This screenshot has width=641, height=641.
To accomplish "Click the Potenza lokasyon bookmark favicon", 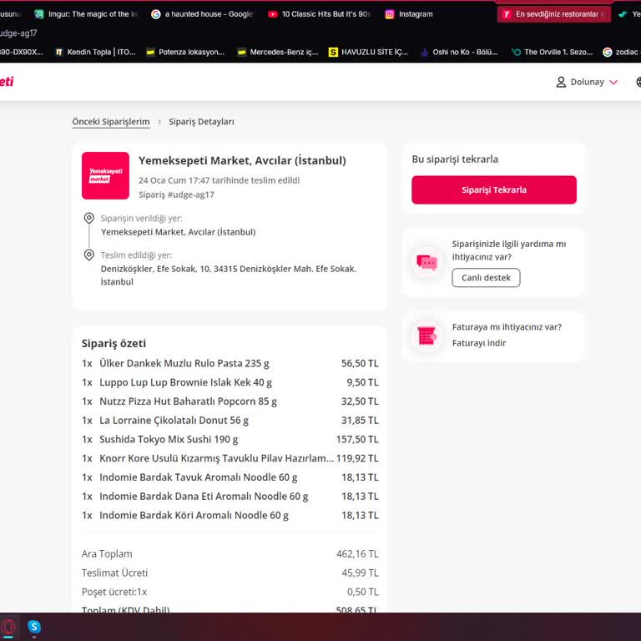I will [150, 53].
